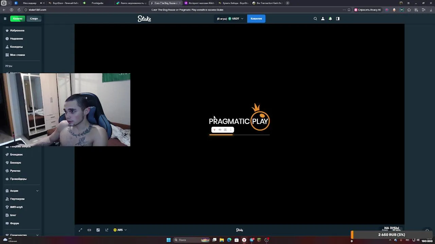The width and height of the screenshot is (435, 244).
Task: Open Баккара games category
Action: click(x=16, y=163)
